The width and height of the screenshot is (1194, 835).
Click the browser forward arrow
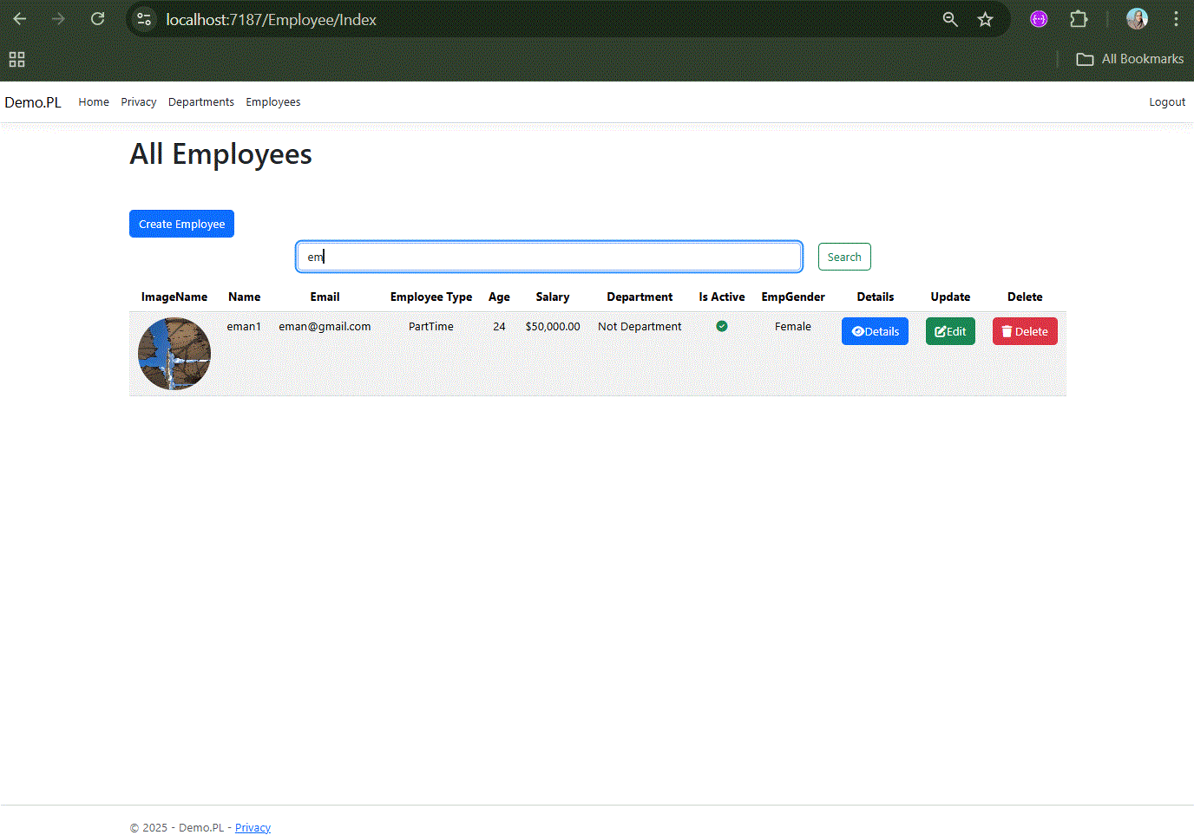pos(58,19)
